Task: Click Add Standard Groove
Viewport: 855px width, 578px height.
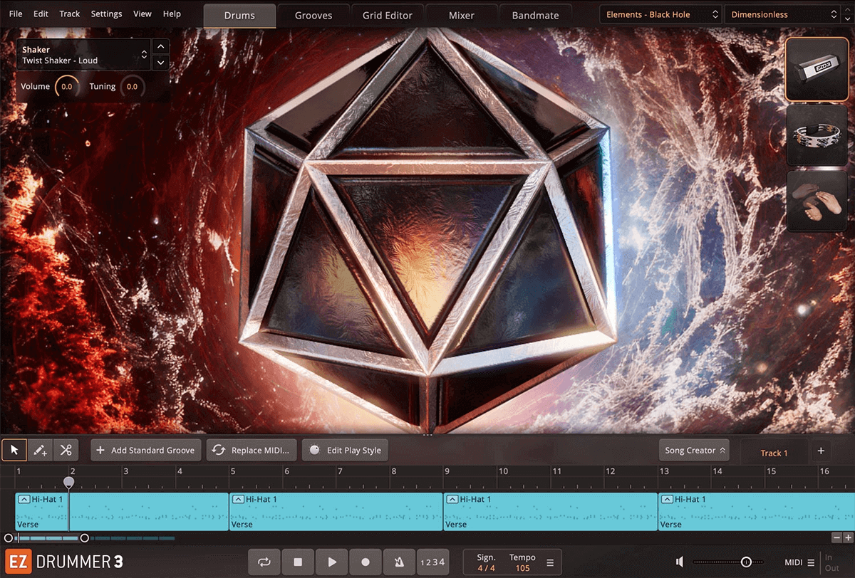Action: (x=145, y=450)
